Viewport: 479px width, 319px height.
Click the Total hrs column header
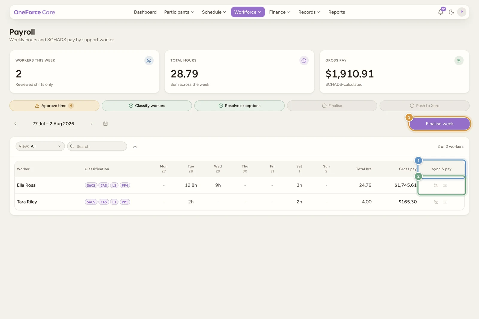364,169
